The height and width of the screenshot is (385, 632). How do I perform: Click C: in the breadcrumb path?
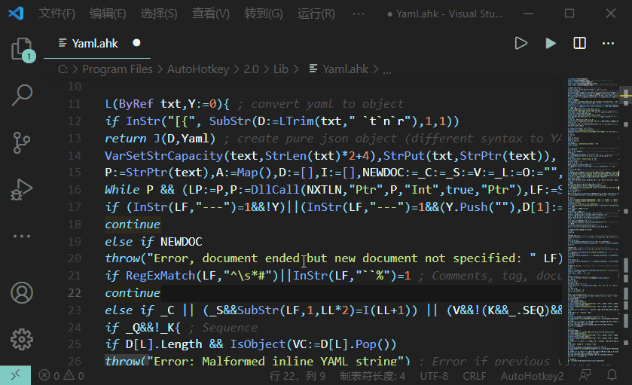[63, 69]
